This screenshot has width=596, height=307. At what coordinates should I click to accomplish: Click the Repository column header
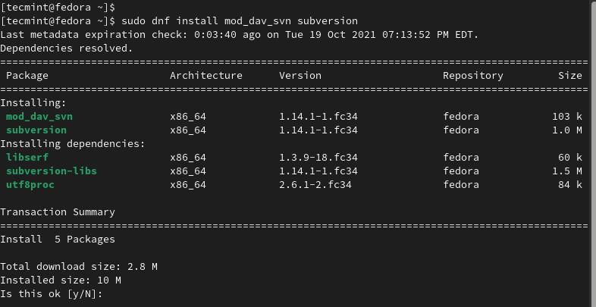pos(472,76)
